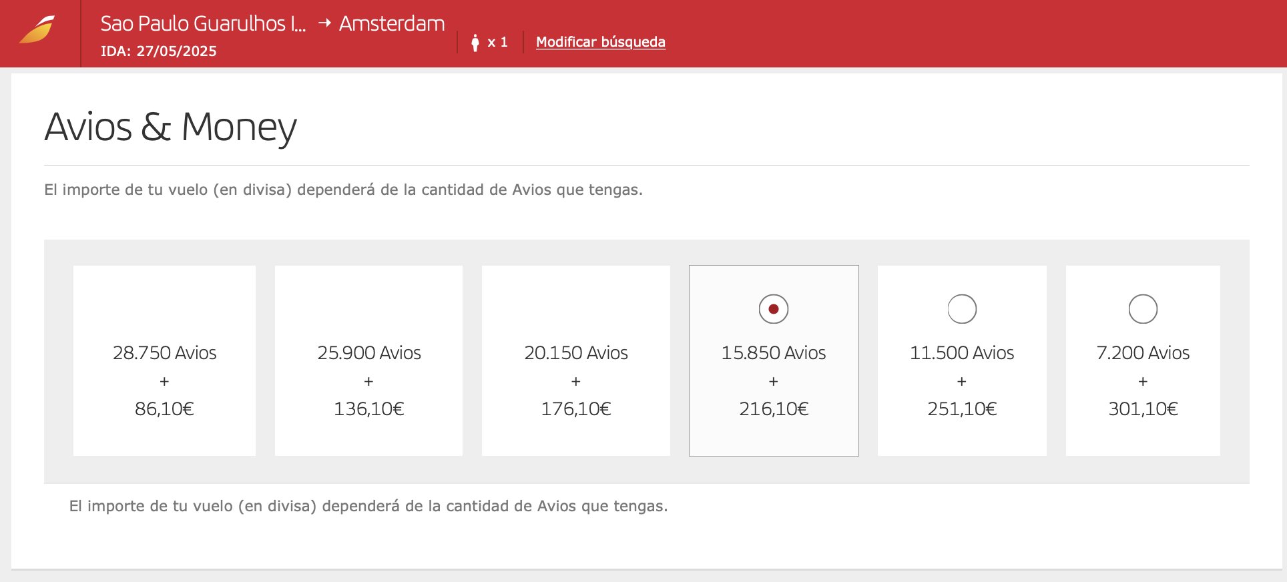Open Modificar búsqueda link

tap(601, 42)
